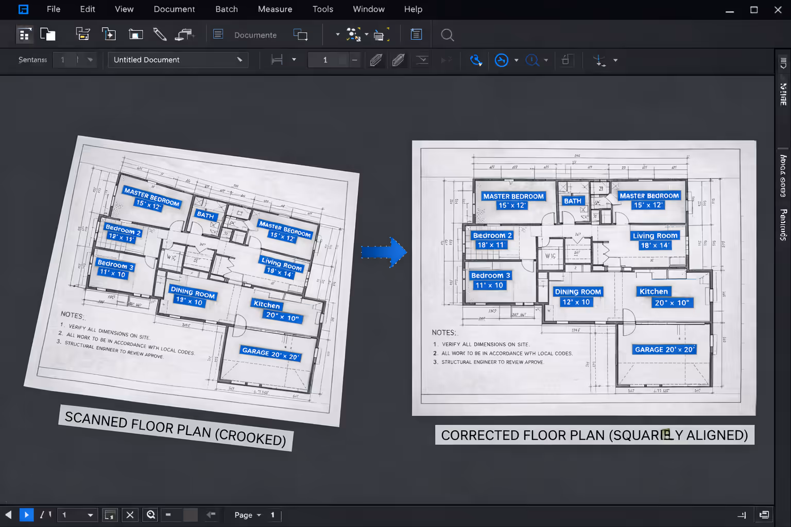Click the X icon in bottom status bar

(130, 515)
